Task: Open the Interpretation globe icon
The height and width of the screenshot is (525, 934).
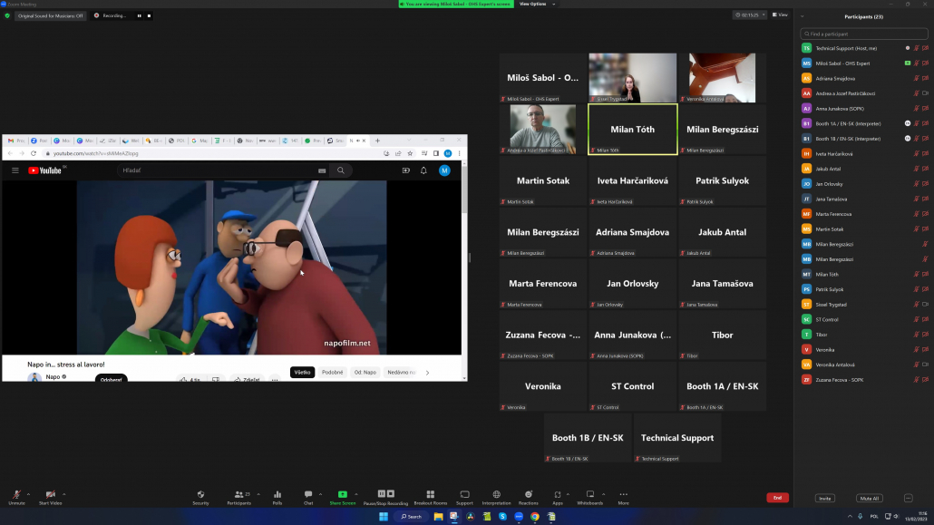Action: pos(496,495)
